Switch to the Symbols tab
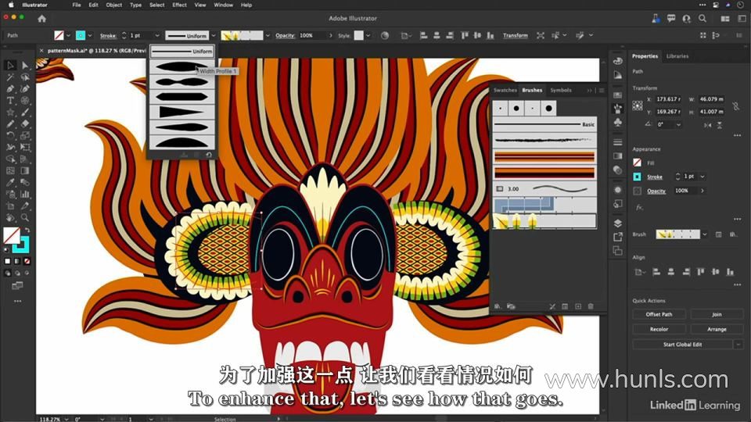Screen dimensions: 751x422 [x=561, y=90]
